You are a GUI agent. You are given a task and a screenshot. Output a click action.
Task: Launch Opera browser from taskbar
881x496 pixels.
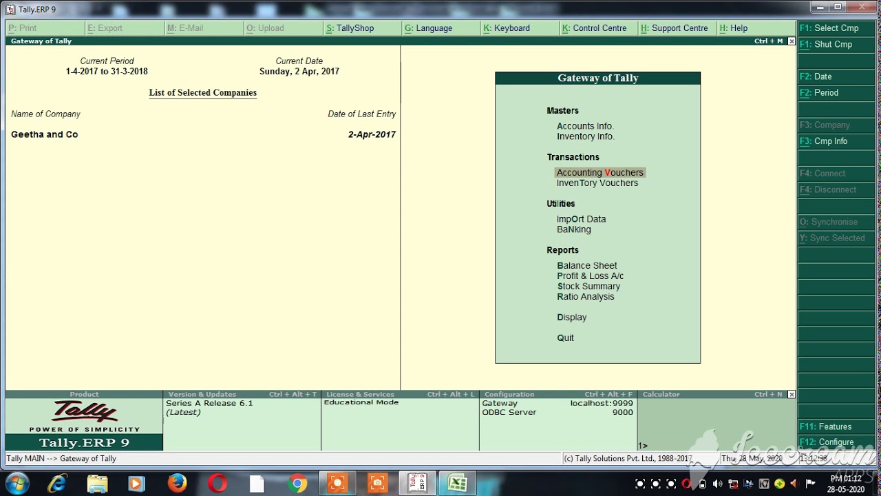(217, 484)
